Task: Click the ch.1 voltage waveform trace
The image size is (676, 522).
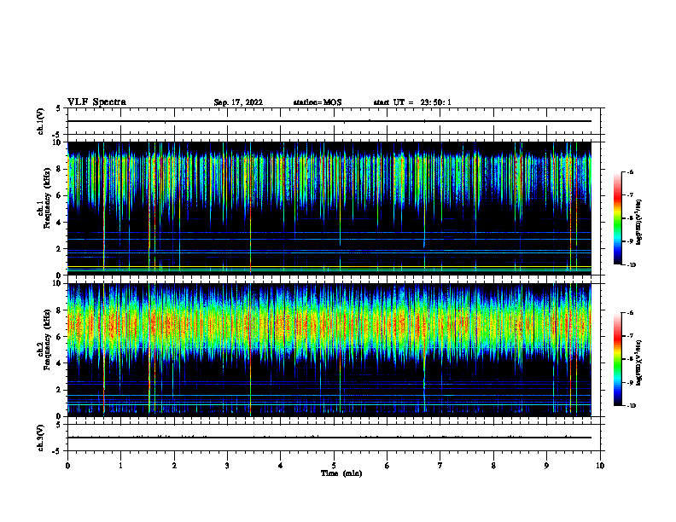Action: click(x=329, y=121)
